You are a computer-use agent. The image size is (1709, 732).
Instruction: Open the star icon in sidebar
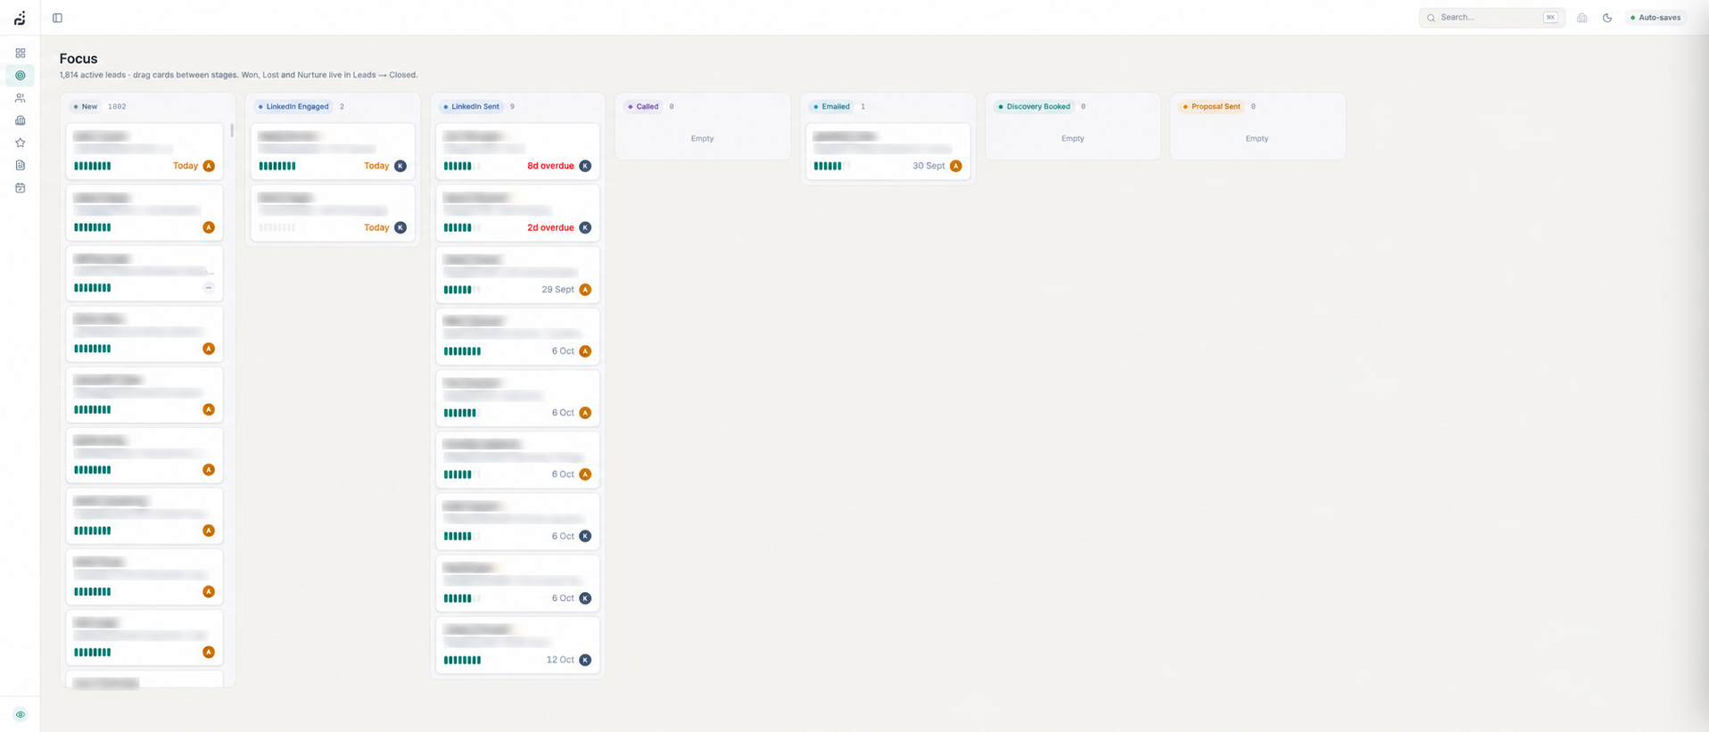click(x=21, y=143)
